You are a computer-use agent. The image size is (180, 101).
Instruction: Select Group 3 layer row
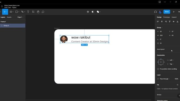coord(13,26)
